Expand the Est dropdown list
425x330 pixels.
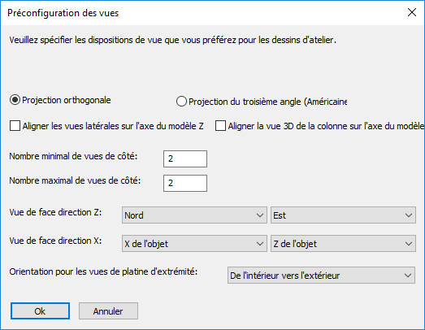pos(343,215)
